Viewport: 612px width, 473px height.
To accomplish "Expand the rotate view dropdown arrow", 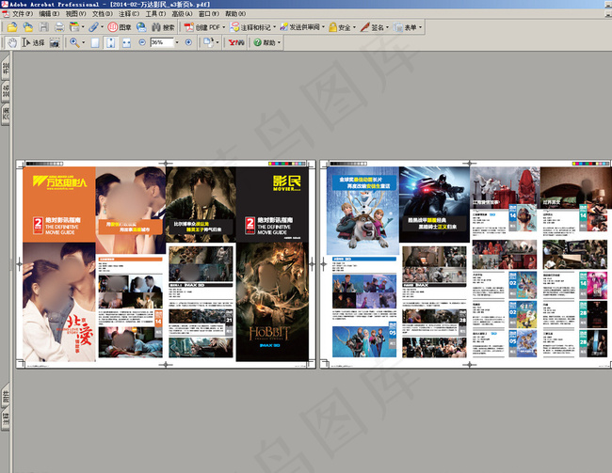I will click(x=217, y=42).
